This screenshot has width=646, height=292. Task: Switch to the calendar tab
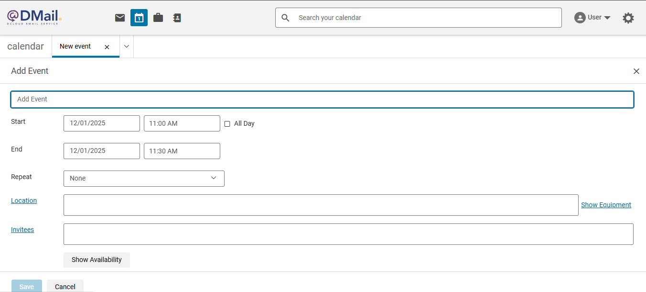pyautogui.click(x=26, y=46)
